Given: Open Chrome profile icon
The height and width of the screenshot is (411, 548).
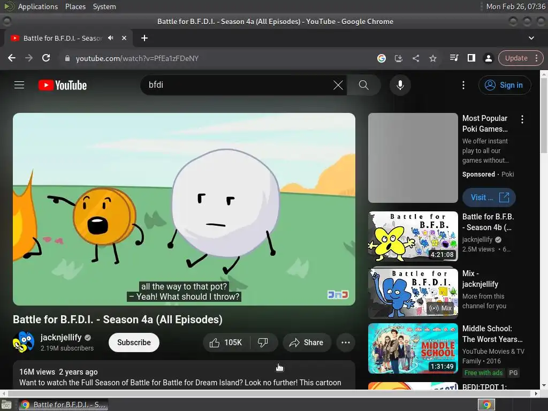Looking at the screenshot, I should point(488,58).
